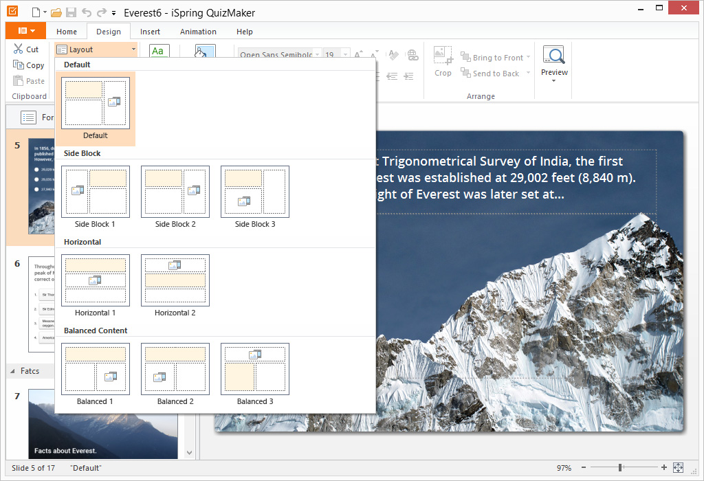Open the Customize Quick Access Toolbar arrow
The height and width of the screenshot is (481, 704).
tap(114, 13)
